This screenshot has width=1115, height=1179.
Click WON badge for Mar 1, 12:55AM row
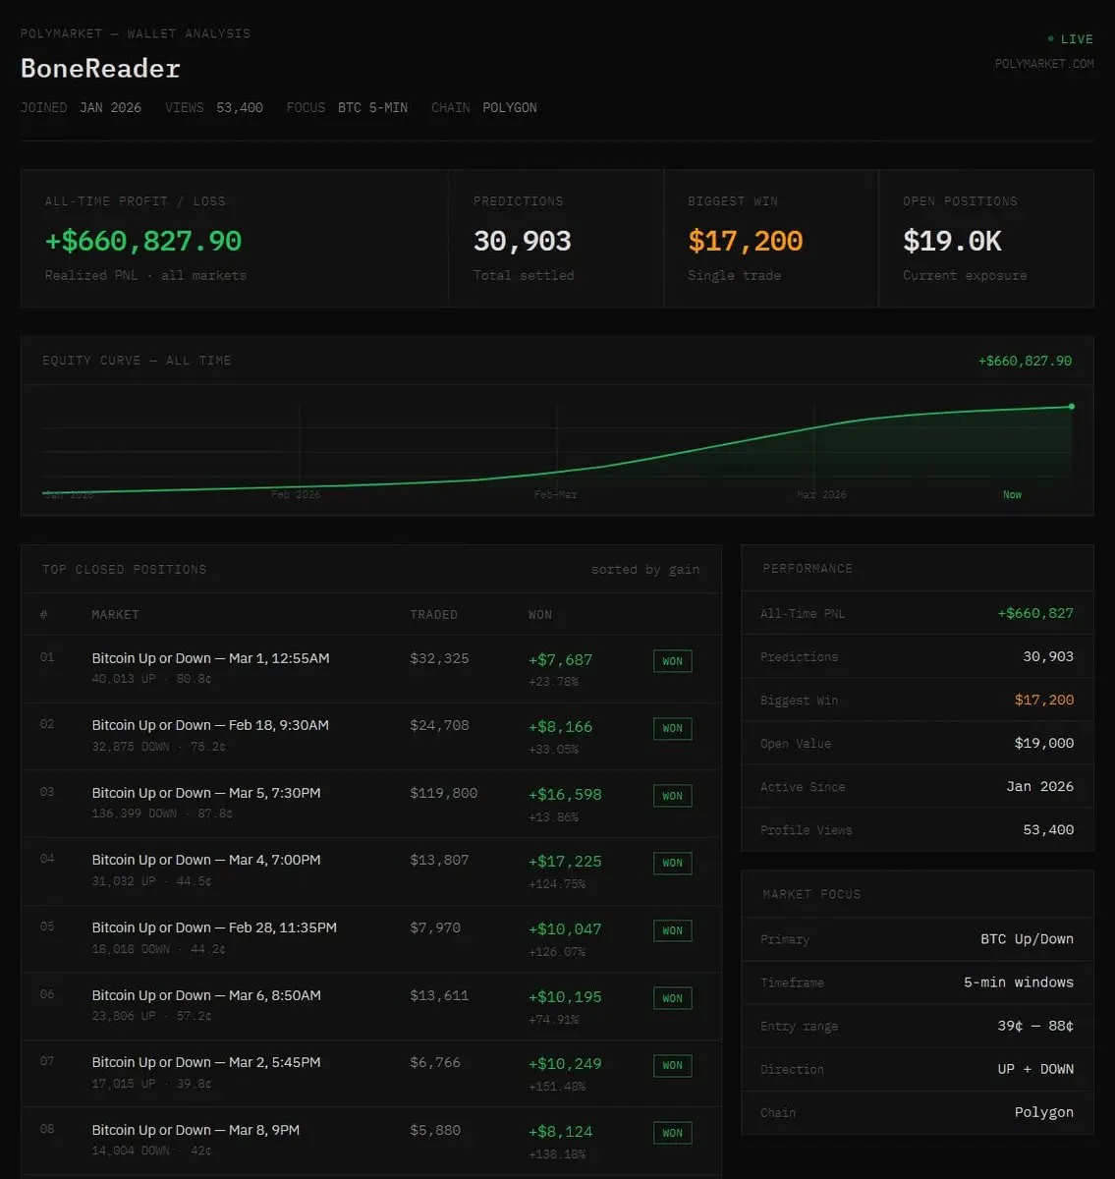672,661
